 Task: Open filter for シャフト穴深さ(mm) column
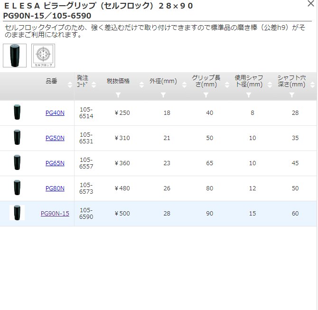(x=291, y=95)
